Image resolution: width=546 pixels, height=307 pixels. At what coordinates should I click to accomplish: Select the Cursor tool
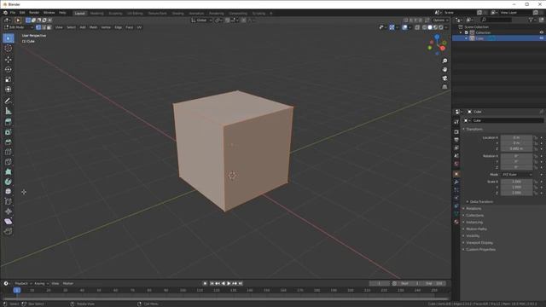9,48
